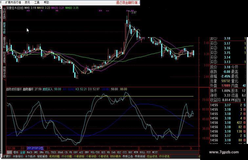Apply the BRAR indicator

[60, 152]
